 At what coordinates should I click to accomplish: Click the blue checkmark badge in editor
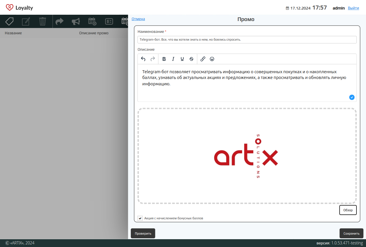tap(352, 97)
